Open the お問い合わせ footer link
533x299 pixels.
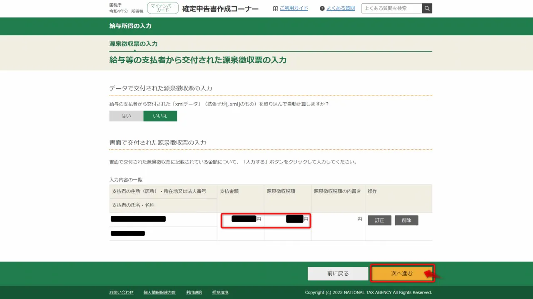[x=121, y=292]
